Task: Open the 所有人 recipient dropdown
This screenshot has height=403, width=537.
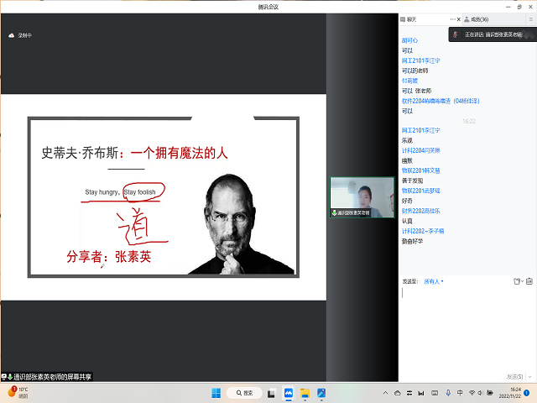Action: 434,281
